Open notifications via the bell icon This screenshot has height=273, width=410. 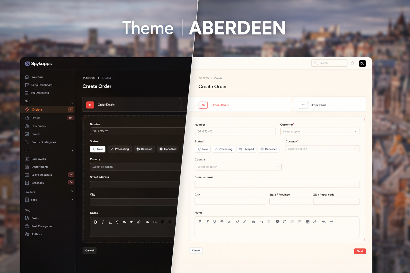(352, 63)
